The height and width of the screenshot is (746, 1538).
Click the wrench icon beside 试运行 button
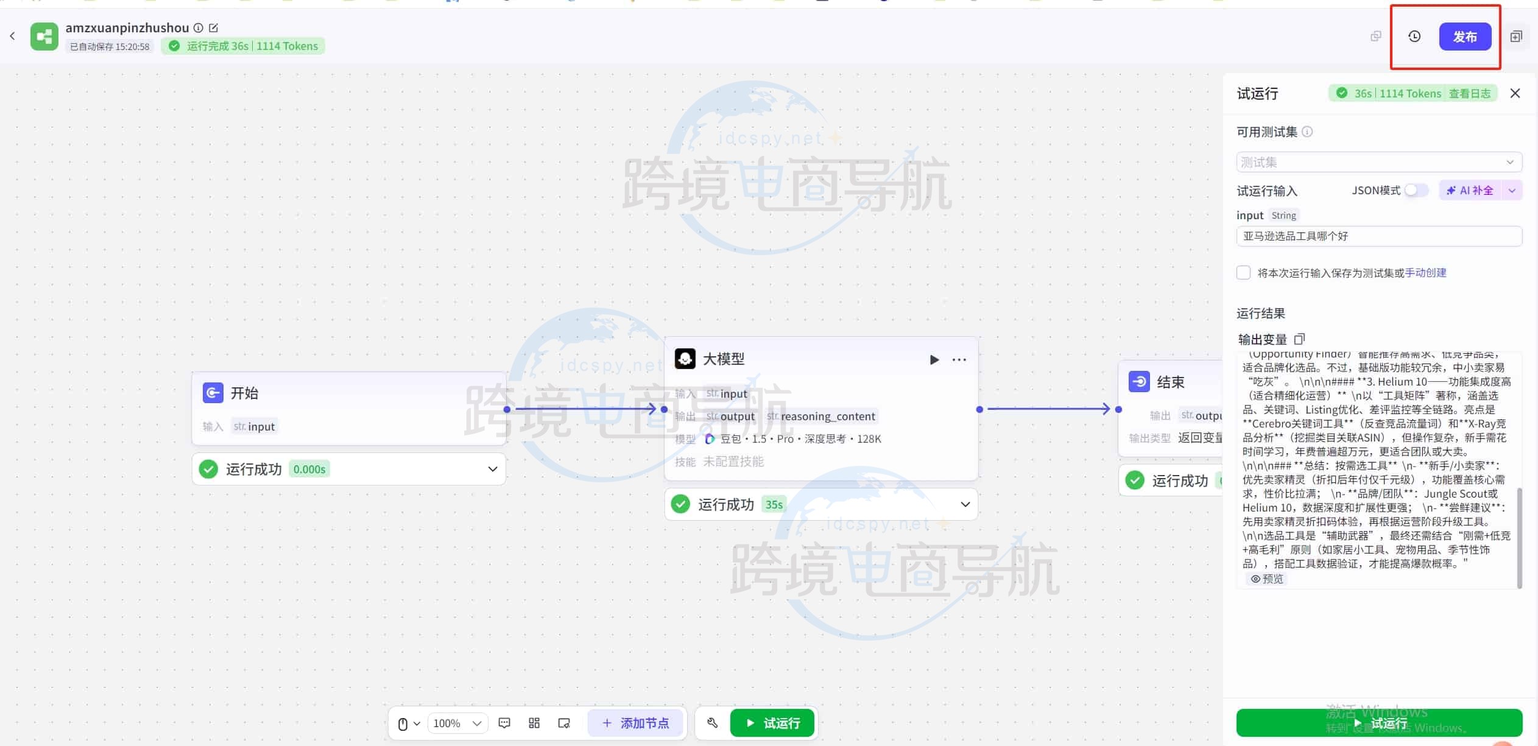coord(711,723)
